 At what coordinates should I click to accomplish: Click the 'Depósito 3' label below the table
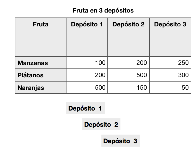point(120,141)
